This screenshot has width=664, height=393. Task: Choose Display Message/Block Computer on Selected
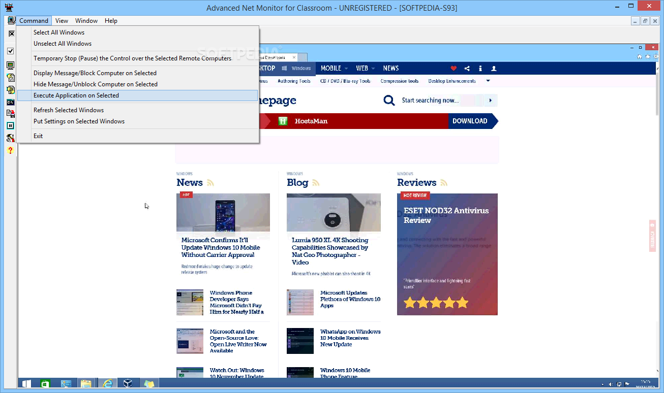coord(137,73)
